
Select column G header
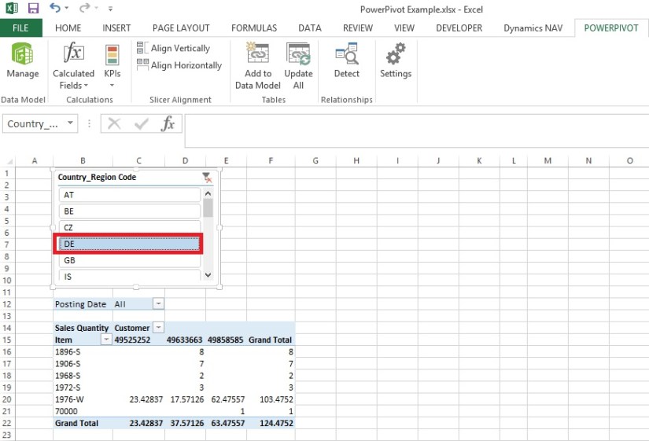315,161
